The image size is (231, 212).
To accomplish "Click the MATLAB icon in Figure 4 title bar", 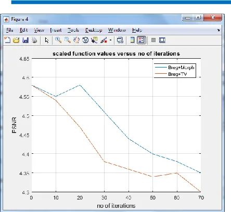I will 6,19.
